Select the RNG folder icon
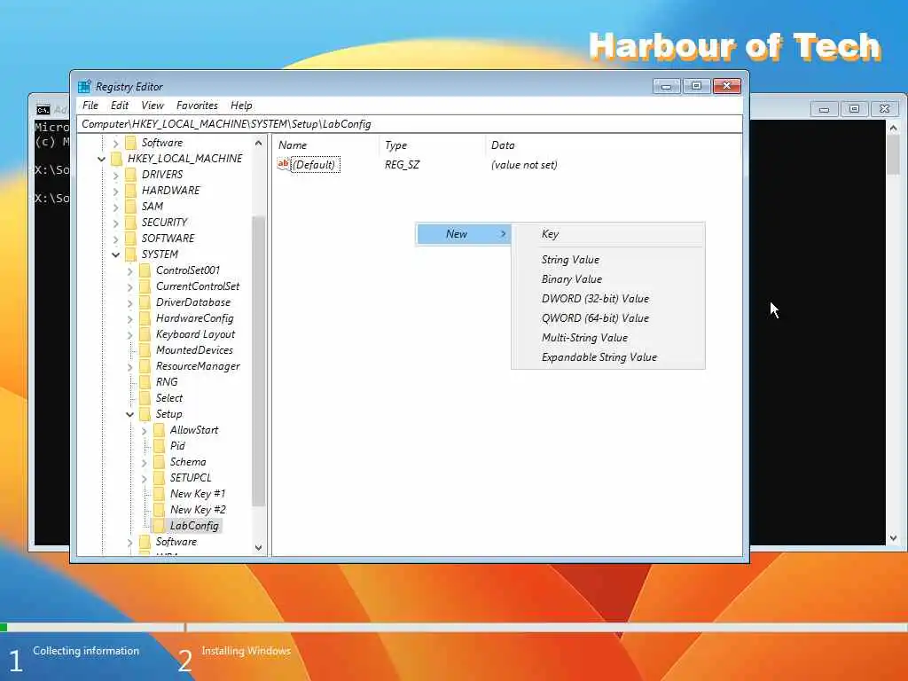 145,382
